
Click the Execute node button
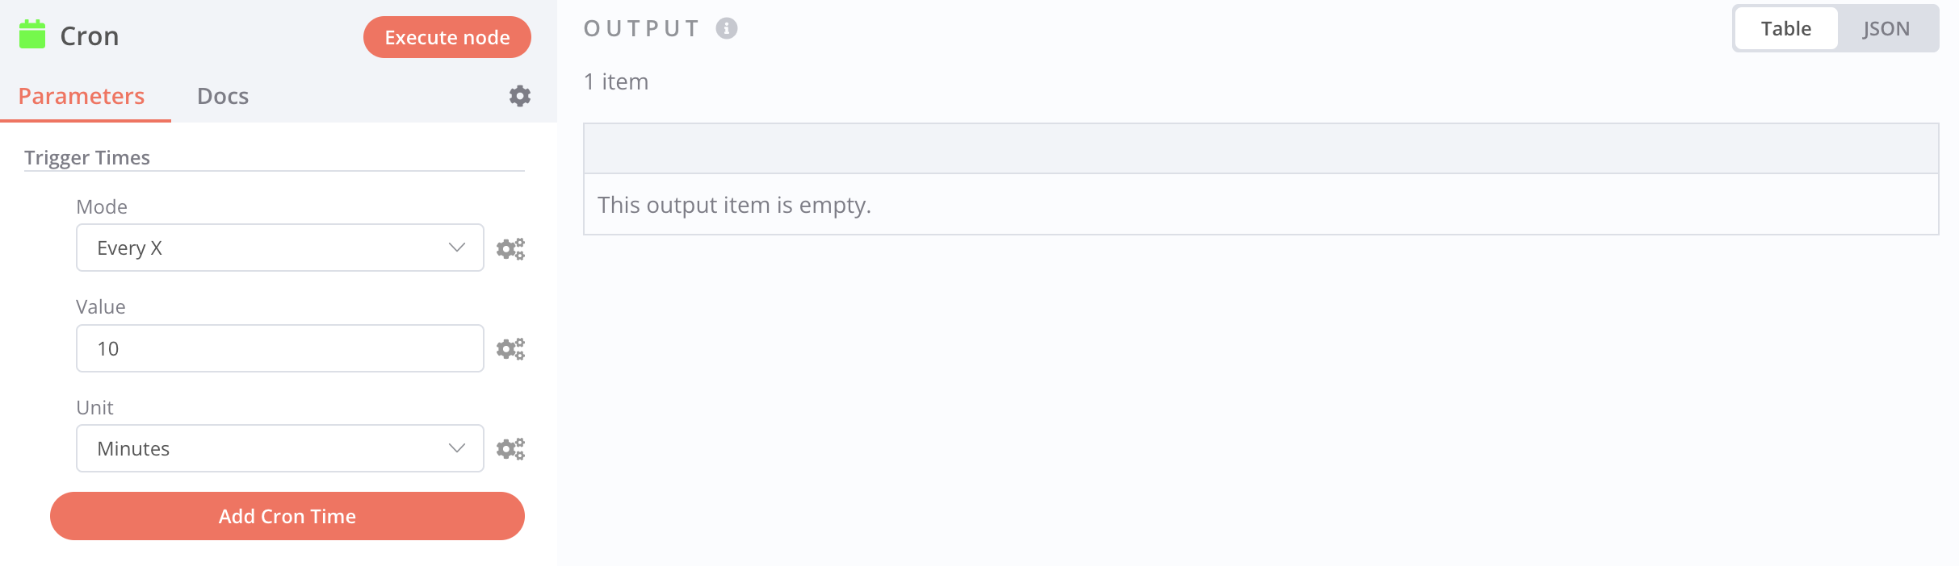click(x=447, y=37)
